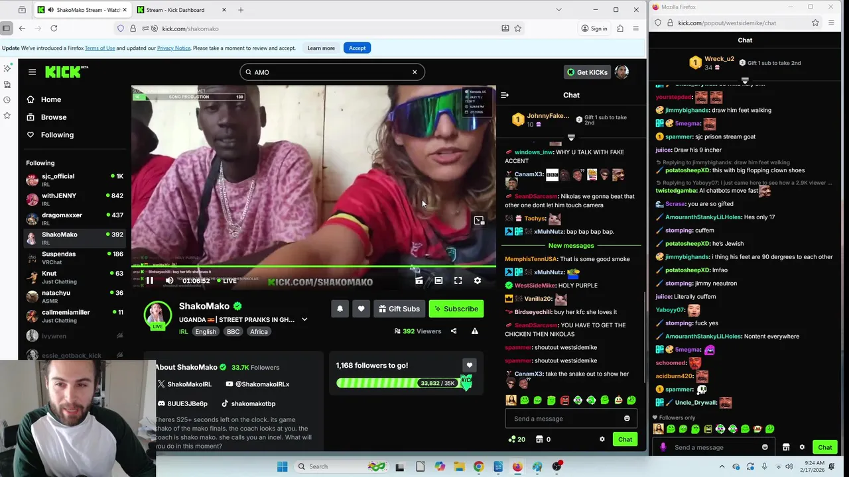849x477 pixels.
Task: Bookmark the page with star icon
Action: click(x=517, y=28)
